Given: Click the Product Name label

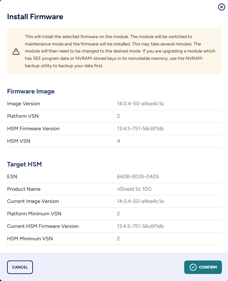Looking at the screenshot, I should pyautogui.click(x=24, y=189).
